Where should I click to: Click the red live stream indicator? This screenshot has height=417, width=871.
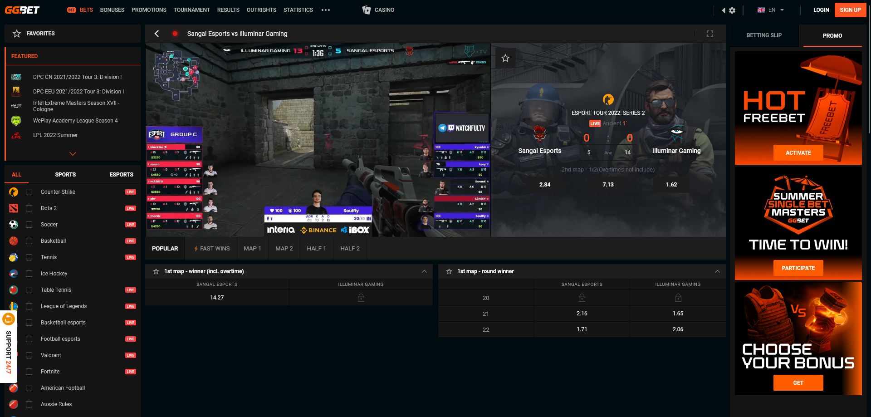tap(175, 34)
